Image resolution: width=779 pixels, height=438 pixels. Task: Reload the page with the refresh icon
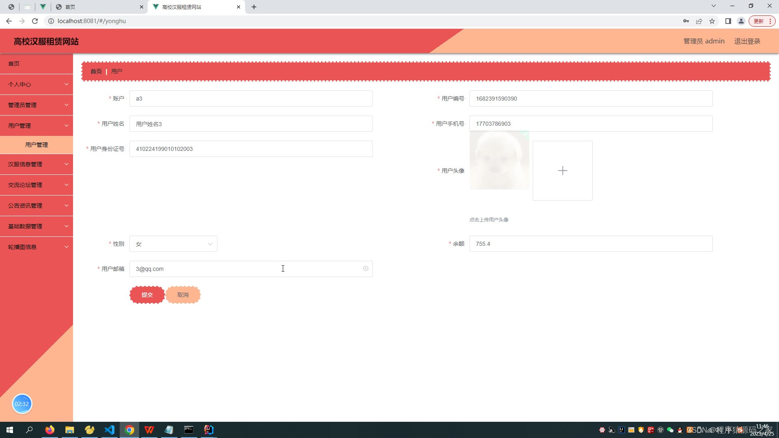point(35,21)
